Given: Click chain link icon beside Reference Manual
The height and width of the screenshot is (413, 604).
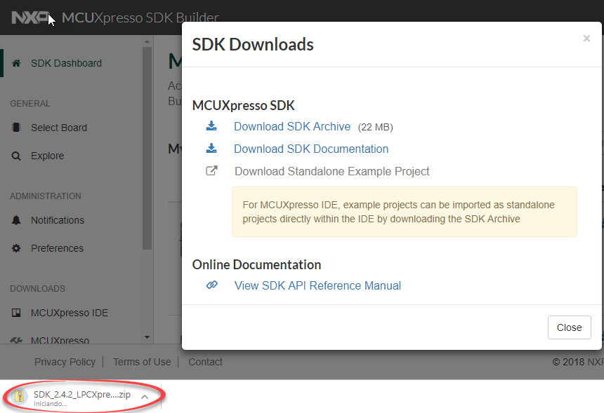Looking at the screenshot, I should [x=212, y=285].
